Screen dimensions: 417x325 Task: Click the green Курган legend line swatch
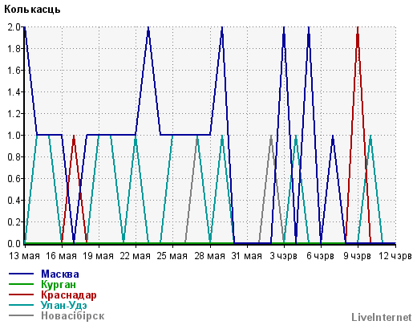click(x=21, y=284)
